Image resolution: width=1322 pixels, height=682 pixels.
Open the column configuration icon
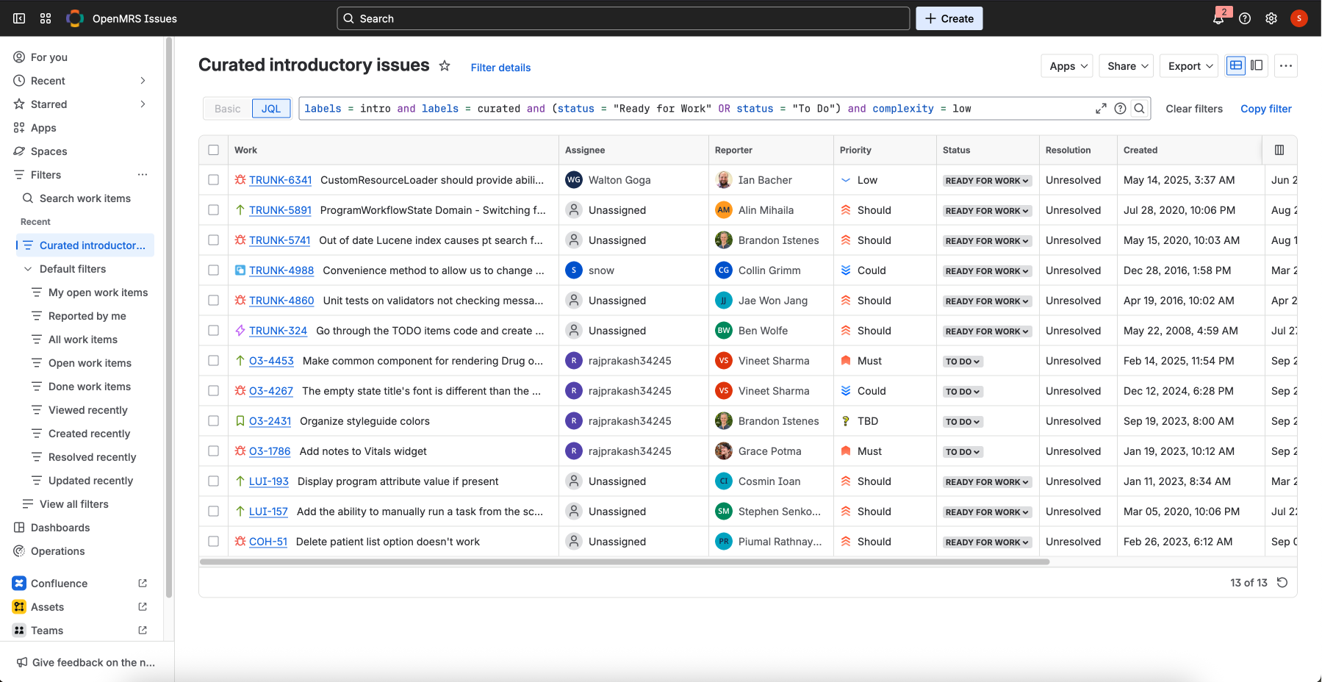(1279, 150)
